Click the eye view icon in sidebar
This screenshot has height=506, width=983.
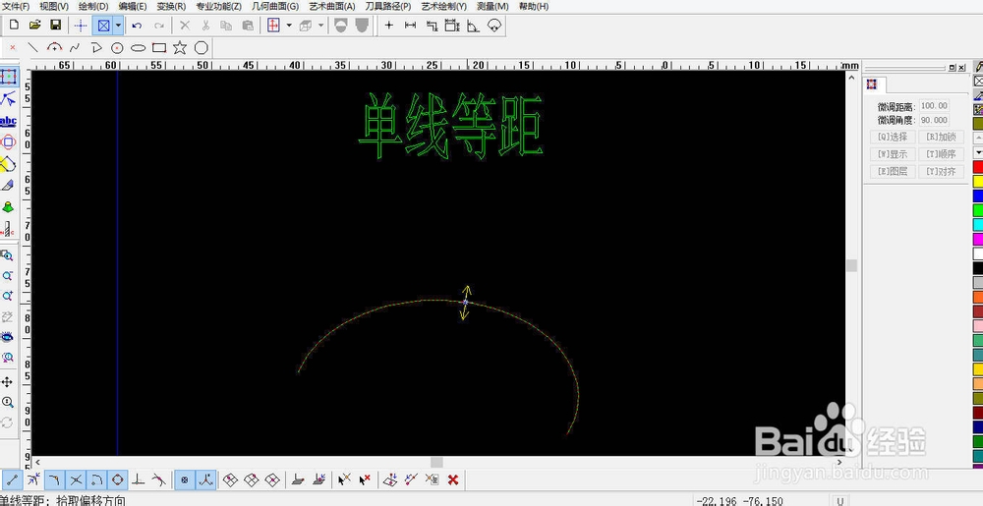[x=8, y=337]
